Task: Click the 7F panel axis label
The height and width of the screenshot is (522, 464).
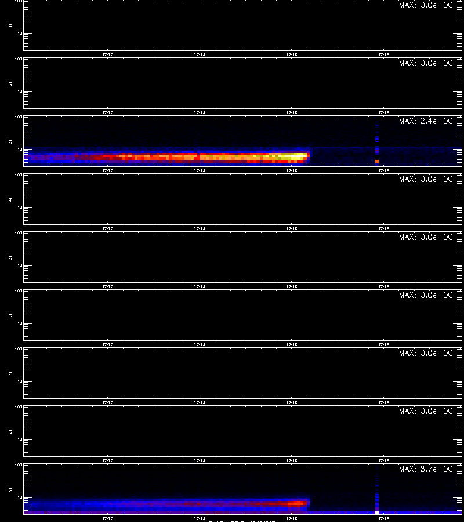Action: point(10,373)
